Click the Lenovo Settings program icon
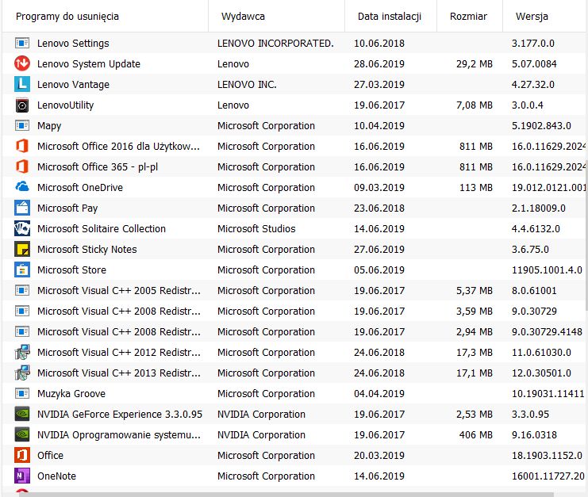This screenshot has width=588, height=497. (22, 43)
